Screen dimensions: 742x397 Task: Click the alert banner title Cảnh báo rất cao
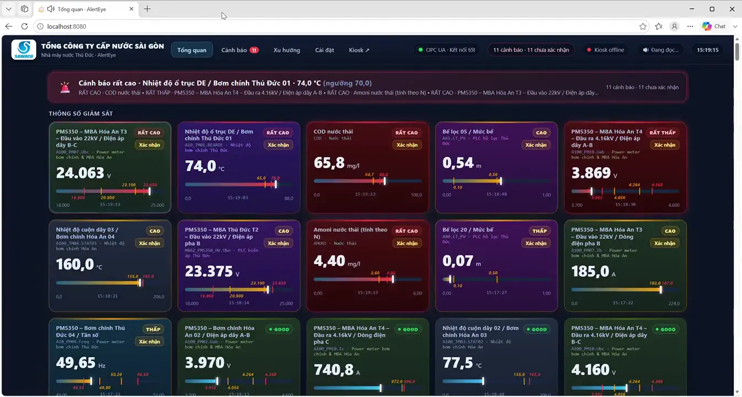[225, 83]
